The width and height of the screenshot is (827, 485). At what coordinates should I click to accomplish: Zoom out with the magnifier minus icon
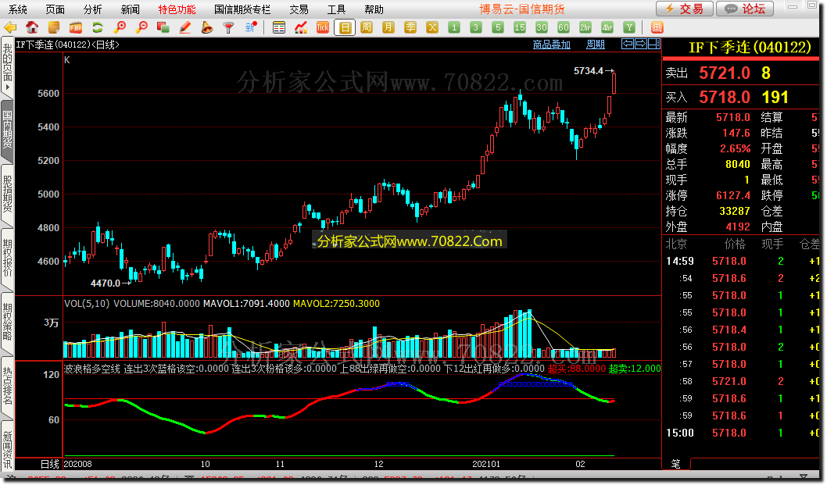point(141,27)
